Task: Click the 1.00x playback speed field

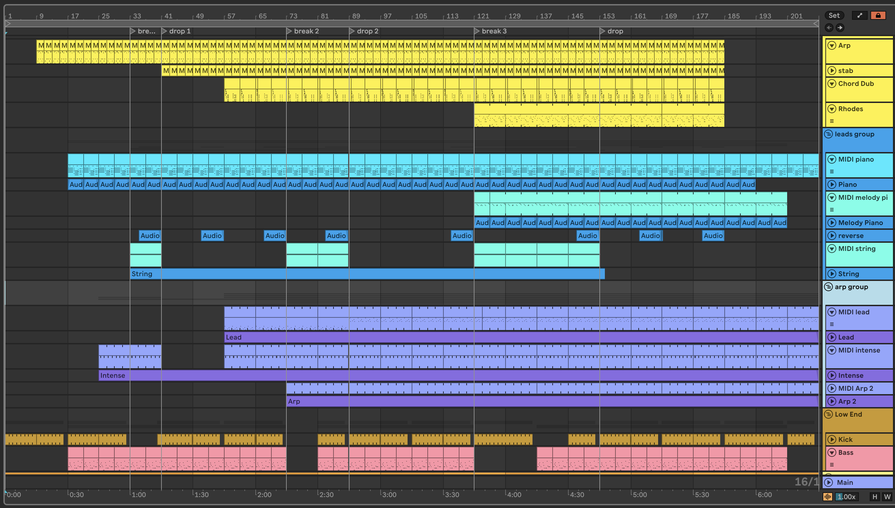Action: pos(847,497)
